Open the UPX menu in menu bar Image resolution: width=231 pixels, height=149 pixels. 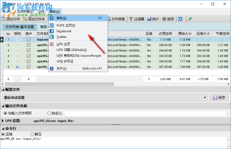click(x=41, y=12)
